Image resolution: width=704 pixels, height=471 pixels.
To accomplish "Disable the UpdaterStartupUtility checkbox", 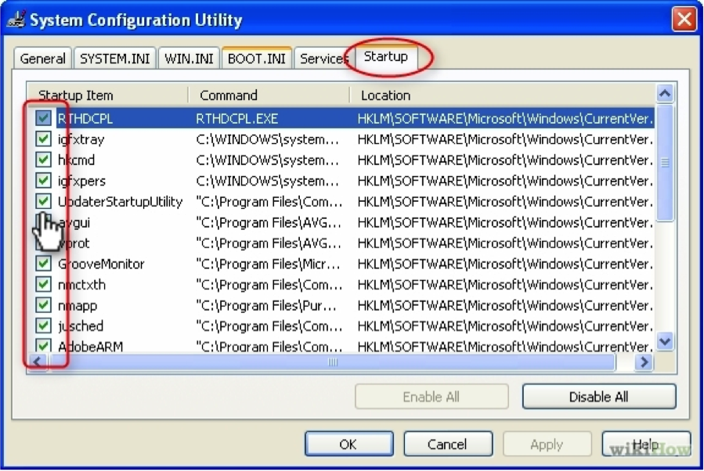I will 43,201.
